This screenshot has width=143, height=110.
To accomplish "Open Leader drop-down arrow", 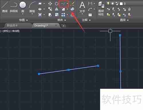I will coord(94,9).
